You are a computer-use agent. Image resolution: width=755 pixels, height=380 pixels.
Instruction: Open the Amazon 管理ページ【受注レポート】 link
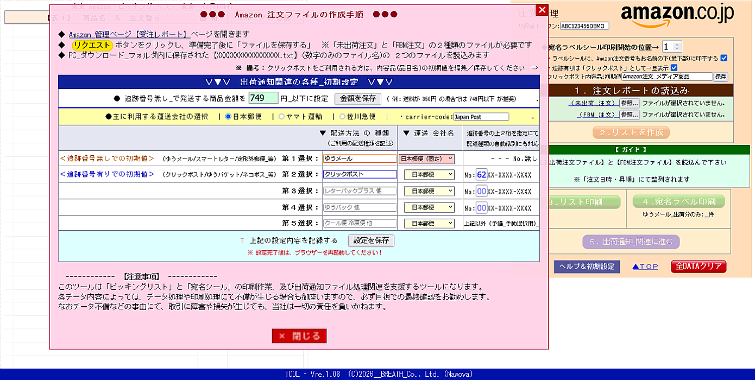click(x=130, y=34)
